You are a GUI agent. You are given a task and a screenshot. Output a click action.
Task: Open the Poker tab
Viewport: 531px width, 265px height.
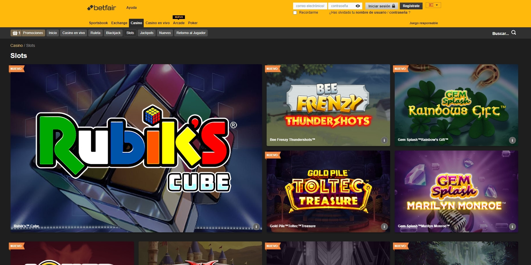tap(193, 23)
